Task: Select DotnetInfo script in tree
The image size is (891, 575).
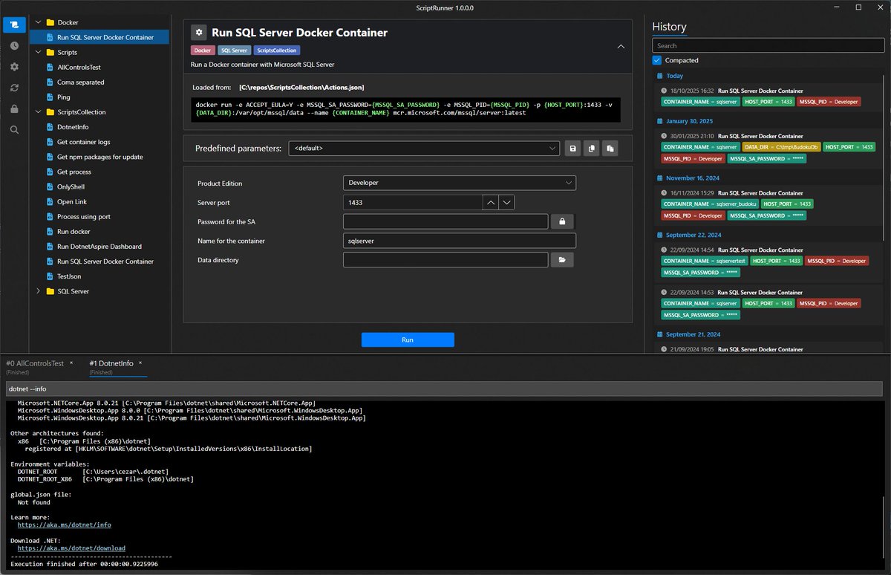Action: 73,127
